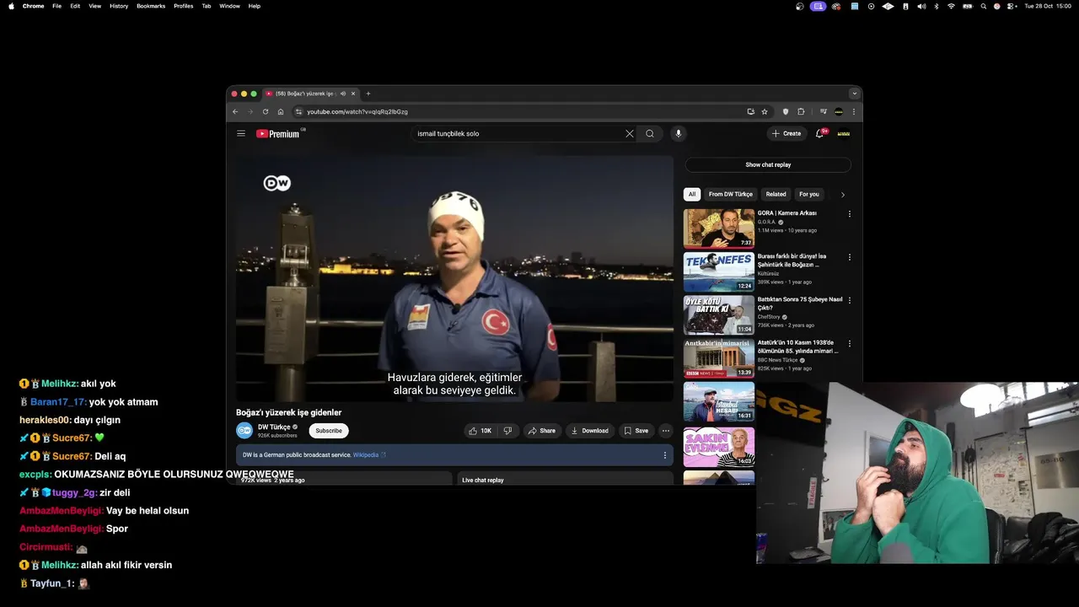This screenshot has width=1079, height=607.
Task: Open the View menu
Action: [94, 6]
